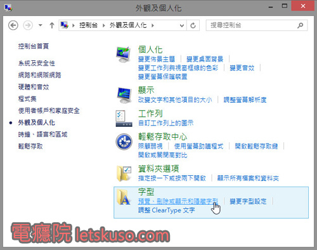Image resolution: width=317 pixels, height=250 pixels.
Task: Open 程式集 category
Action: 27,98
